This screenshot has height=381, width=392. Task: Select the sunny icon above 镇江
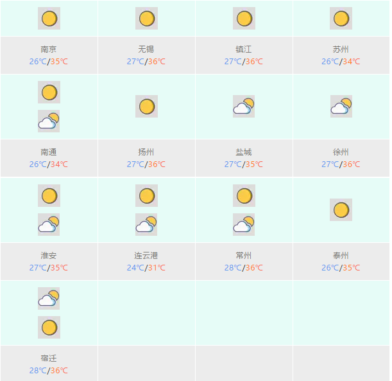pos(244,18)
